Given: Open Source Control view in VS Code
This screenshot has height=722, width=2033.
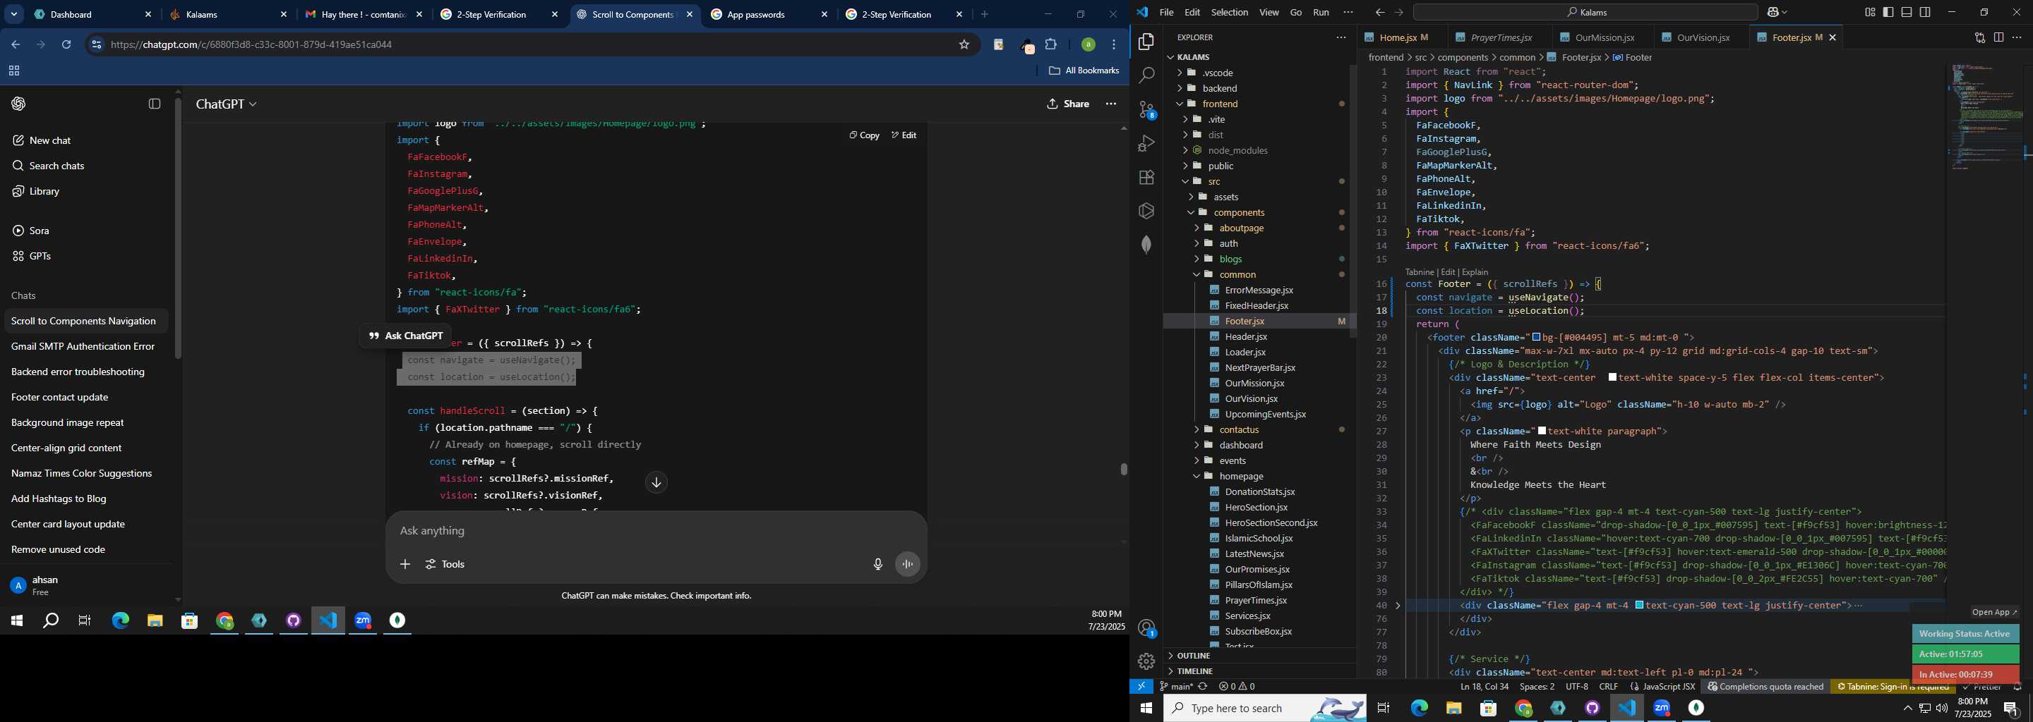Looking at the screenshot, I should 1146,109.
